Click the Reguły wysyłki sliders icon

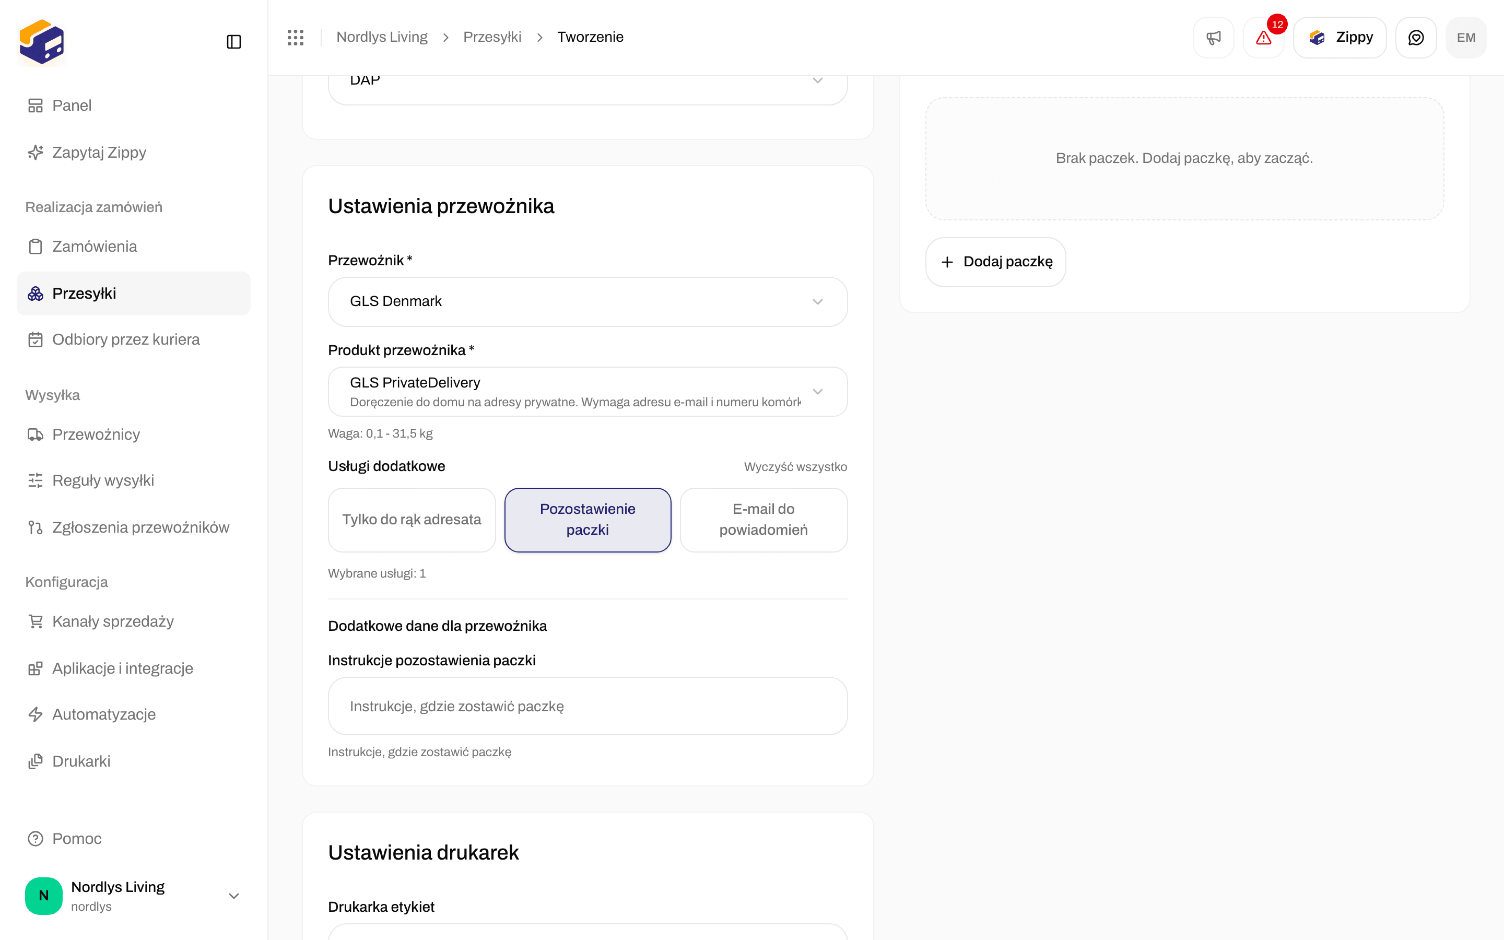pos(36,480)
